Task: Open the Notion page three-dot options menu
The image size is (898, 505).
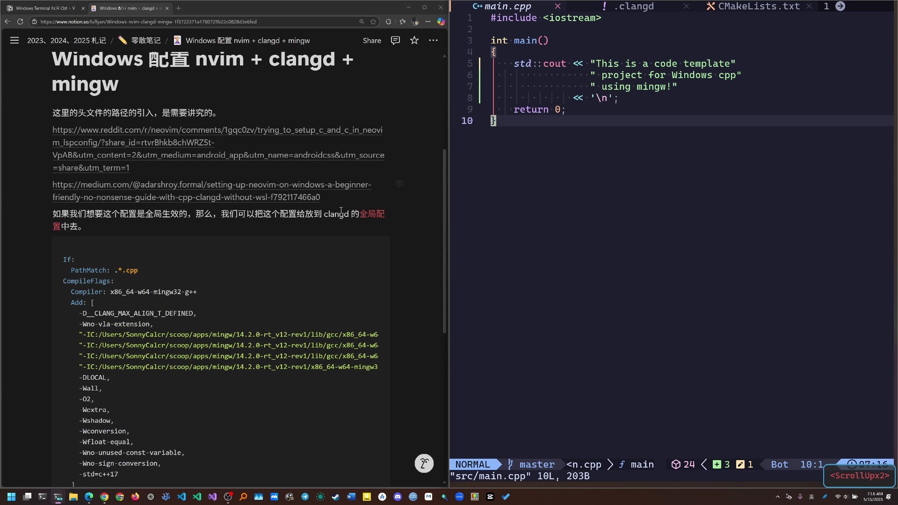Action: tap(434, 41)
